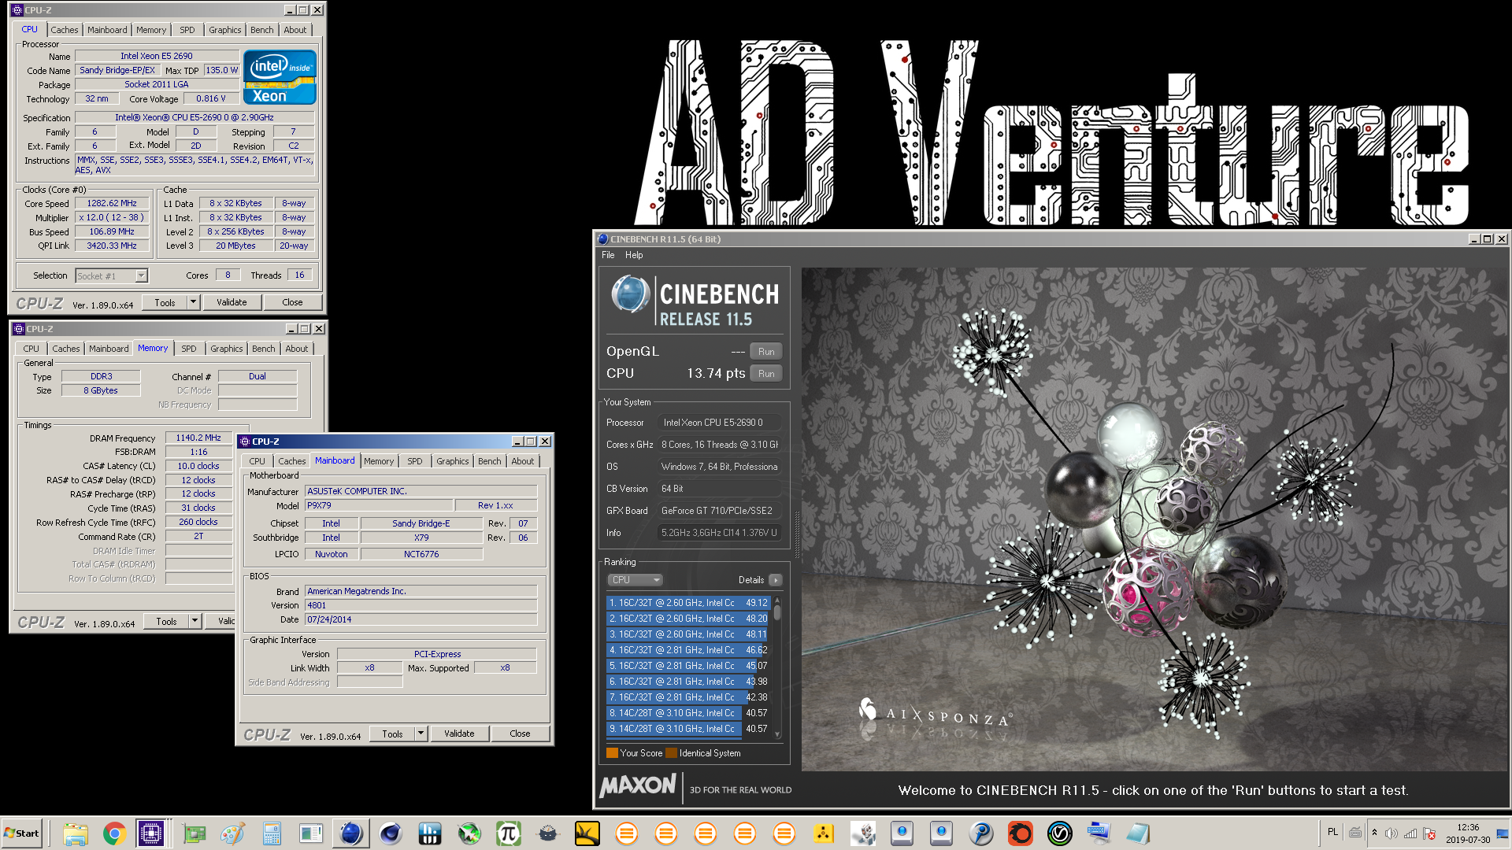Launch the Pi benchmark taskbar icon
1512x850 pixels.
pos(509,833)
